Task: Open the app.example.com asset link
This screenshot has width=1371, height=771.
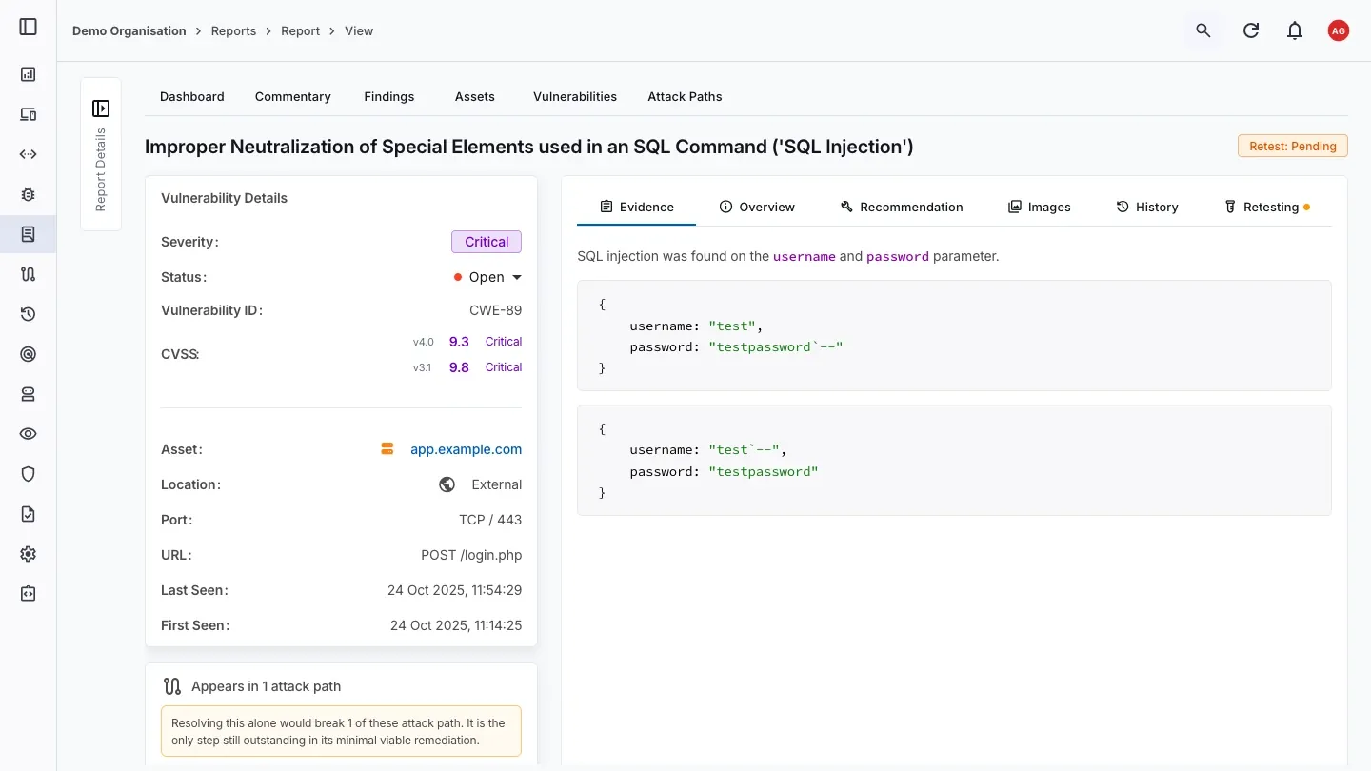Action: 466,449
